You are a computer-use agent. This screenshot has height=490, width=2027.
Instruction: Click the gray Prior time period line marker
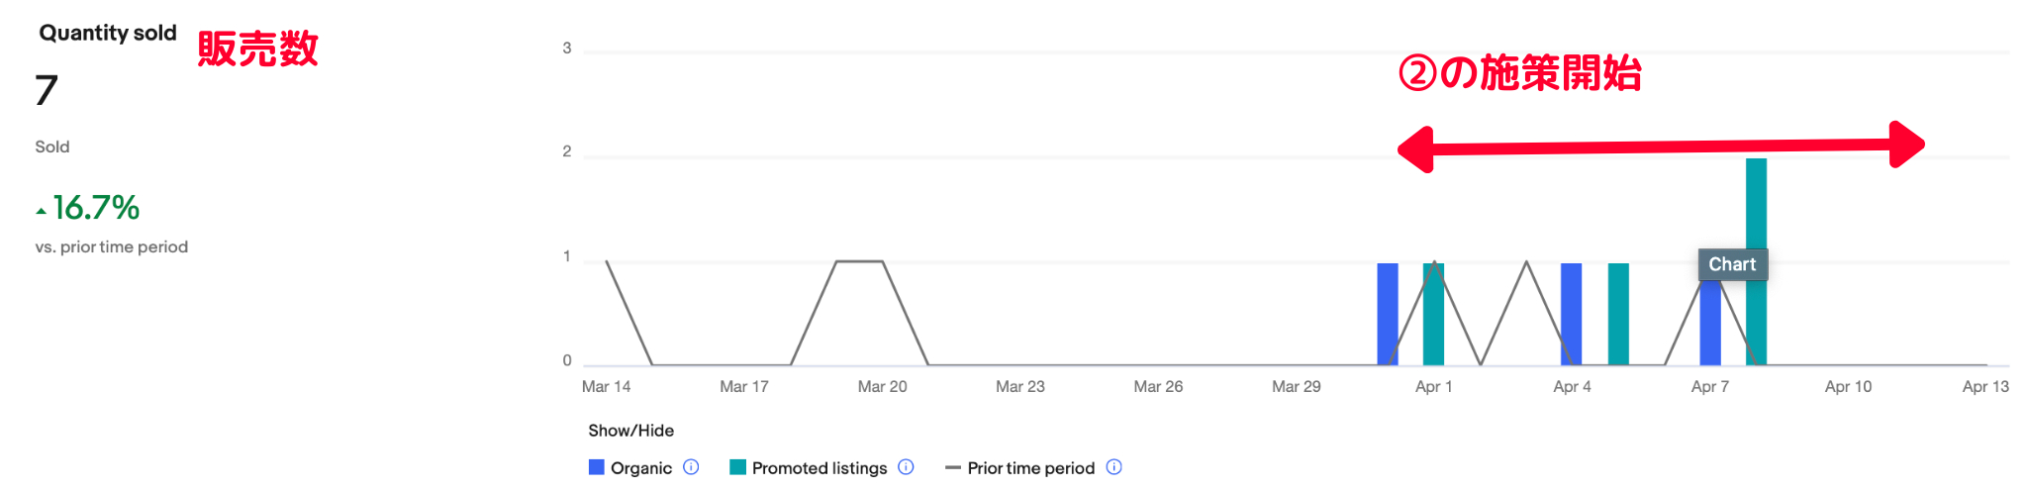pos(953,467)
